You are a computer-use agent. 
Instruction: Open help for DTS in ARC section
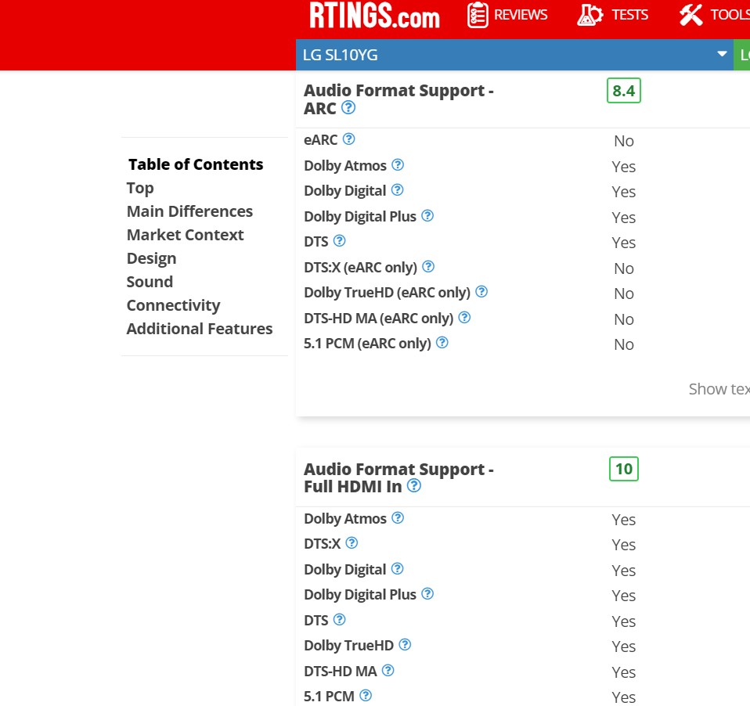point(340,240)
